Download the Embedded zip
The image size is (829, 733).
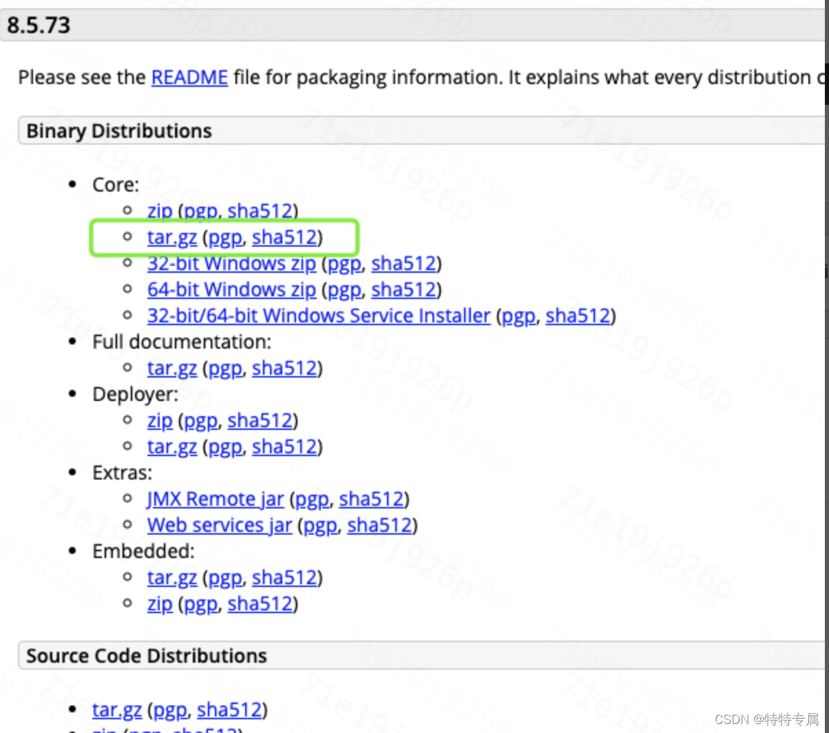point(160,603)
